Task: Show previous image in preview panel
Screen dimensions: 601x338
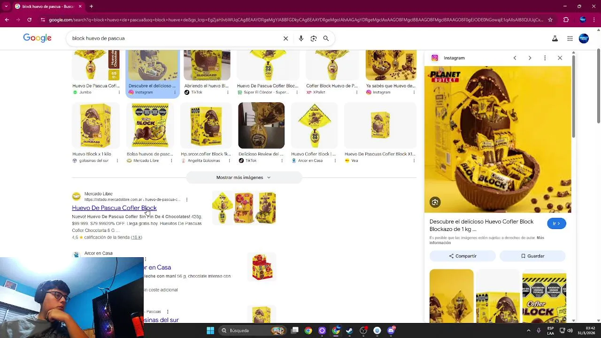Action: click(x=515, y=58)
